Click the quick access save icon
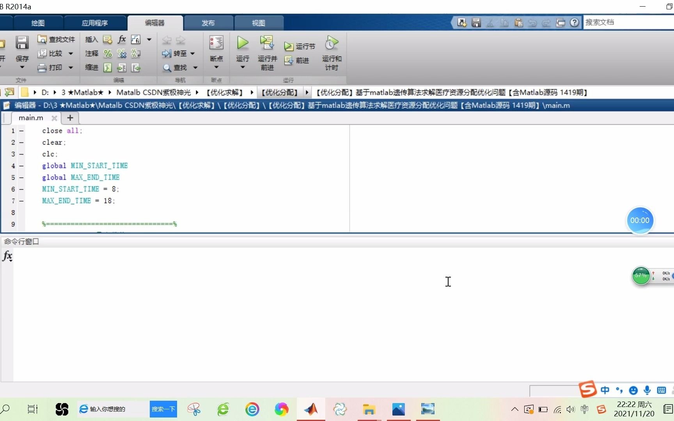The image size is (674, 421). click(476, 23)
